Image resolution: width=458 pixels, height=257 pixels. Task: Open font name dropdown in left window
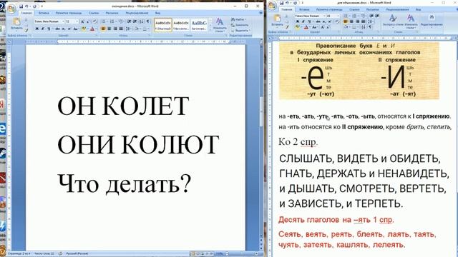coord(63,21)
